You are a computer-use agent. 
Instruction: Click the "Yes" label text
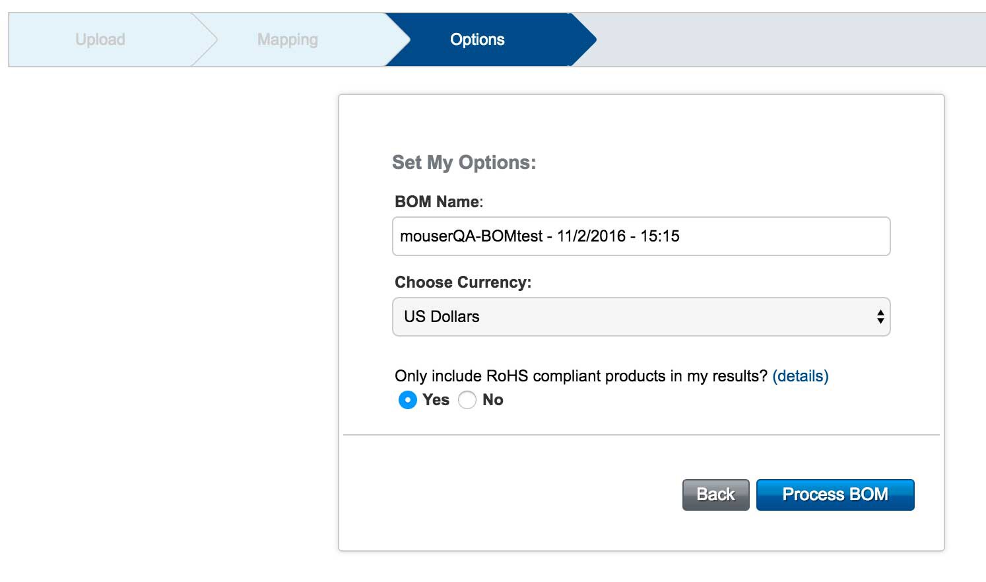coord(436,400)
